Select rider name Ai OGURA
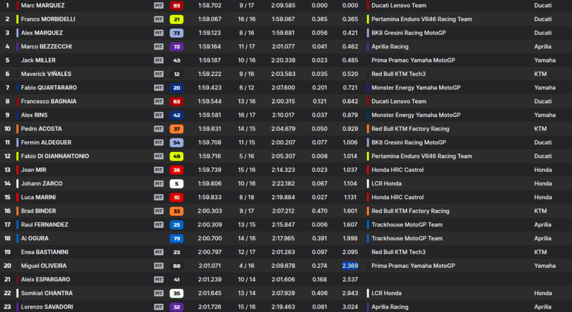Image resolution: width=572 pixels, height=312 pixels. coord(35,238)
